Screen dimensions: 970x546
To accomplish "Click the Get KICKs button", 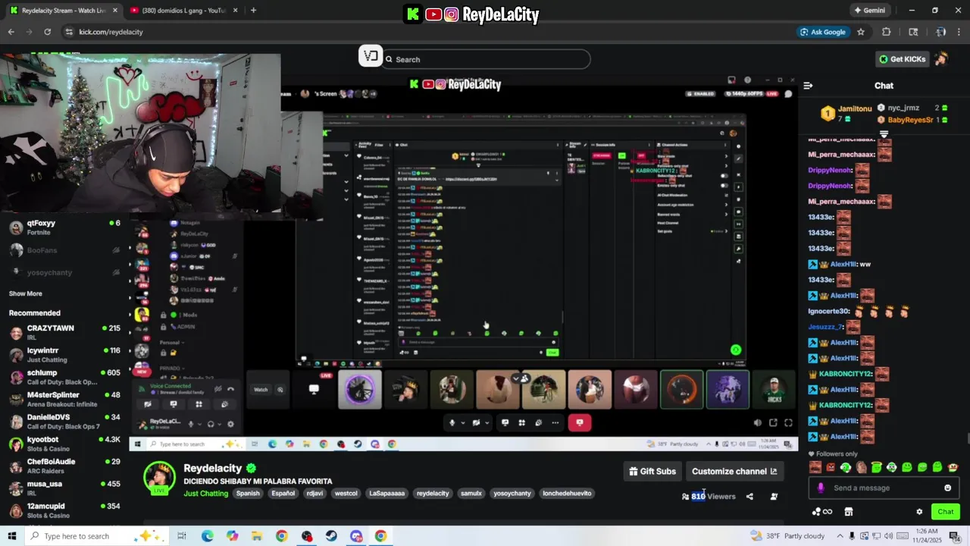I will pyautogui.click(x=902, y=59).
